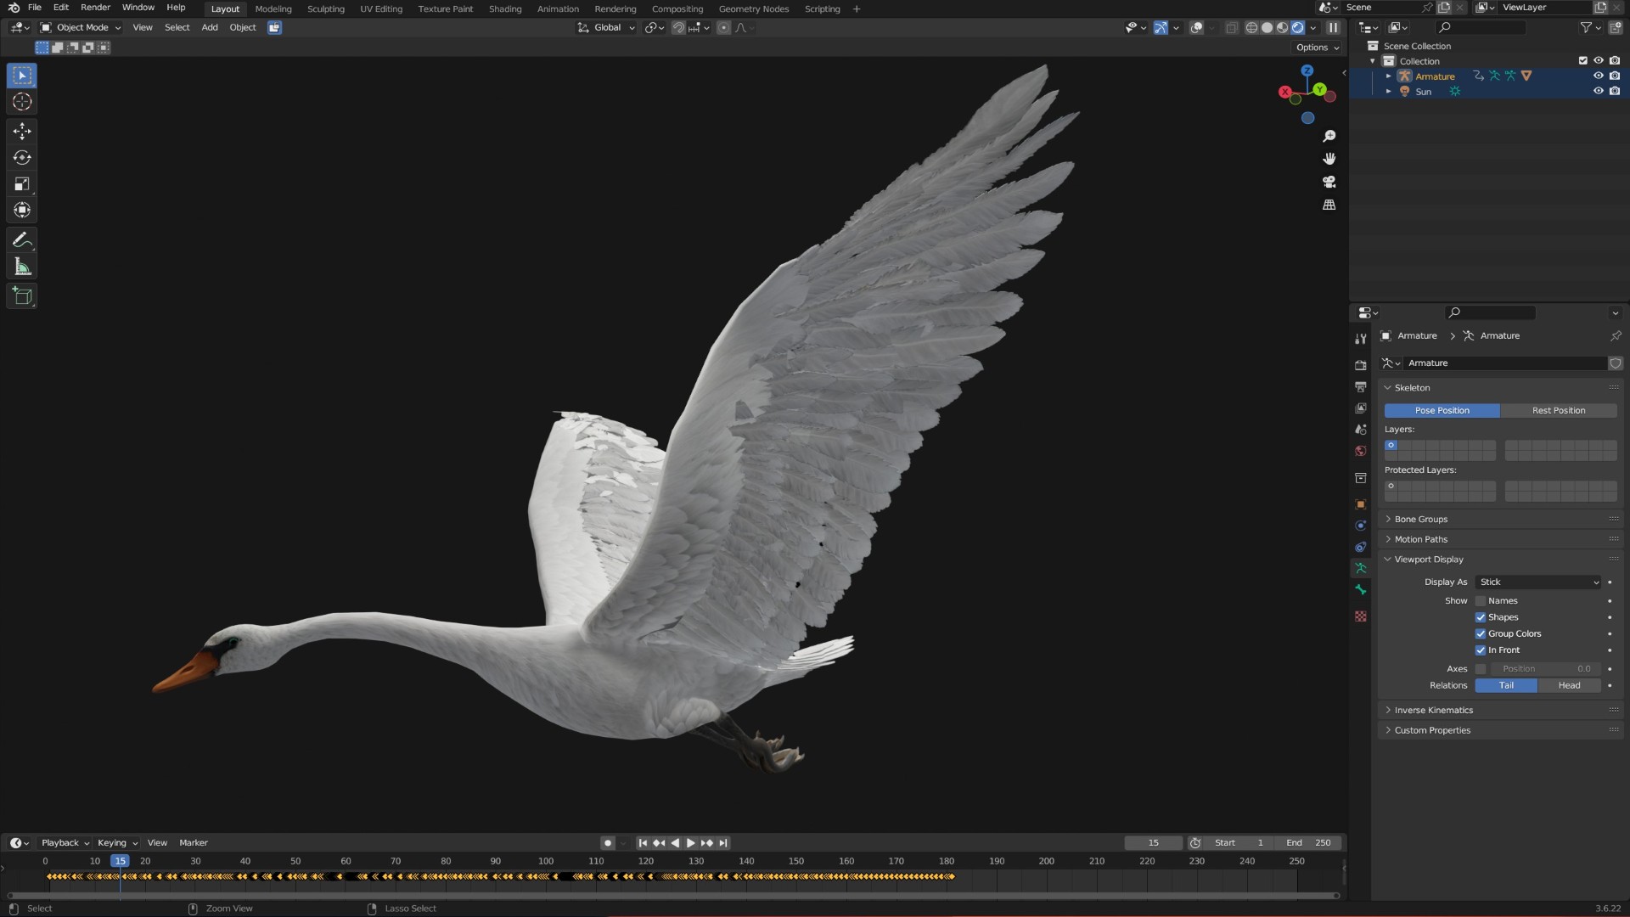
Task: Activate the Rotate tool
Action: click(x=22, y=158)
